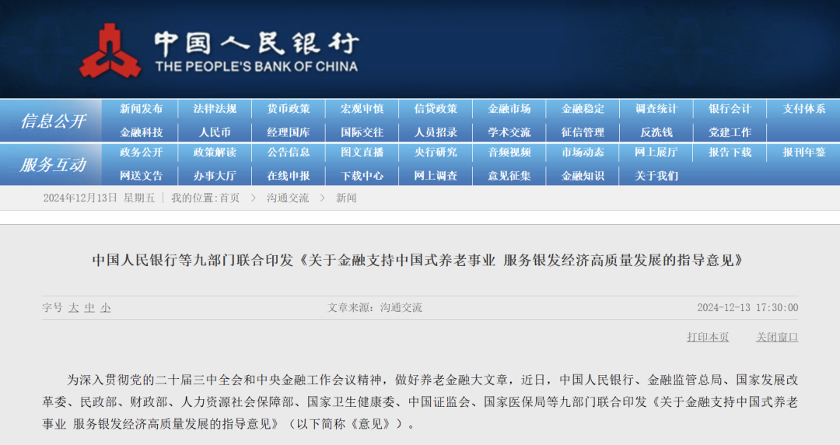The height and width of the screenshot is (445, 840).
Task: Go to 金融科技 page
Action: click(x=141, y=132)
